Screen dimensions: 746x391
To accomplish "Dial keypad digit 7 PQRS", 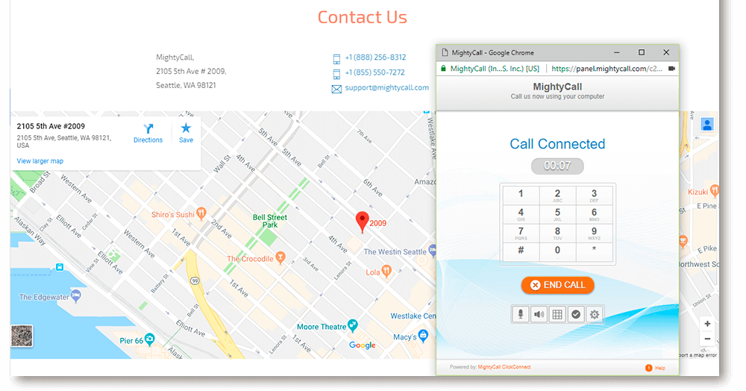I will point(521,233).
